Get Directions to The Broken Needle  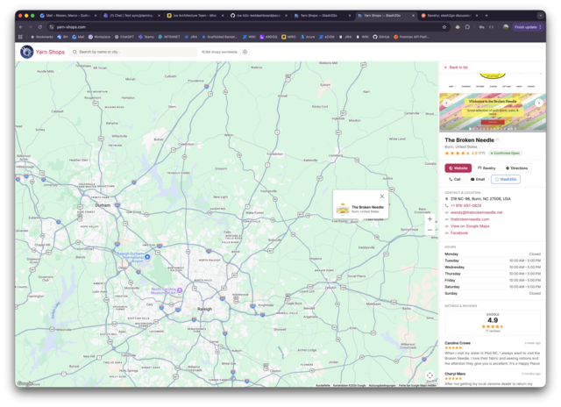click(517, 168)
